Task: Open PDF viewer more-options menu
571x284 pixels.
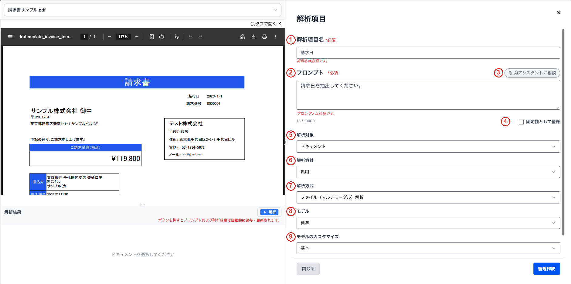Action: (x=275, y=37)
